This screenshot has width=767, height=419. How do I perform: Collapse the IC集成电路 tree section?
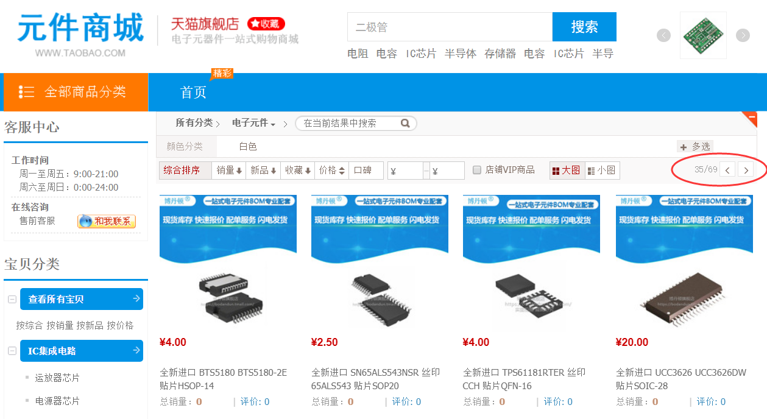(12, 351)
